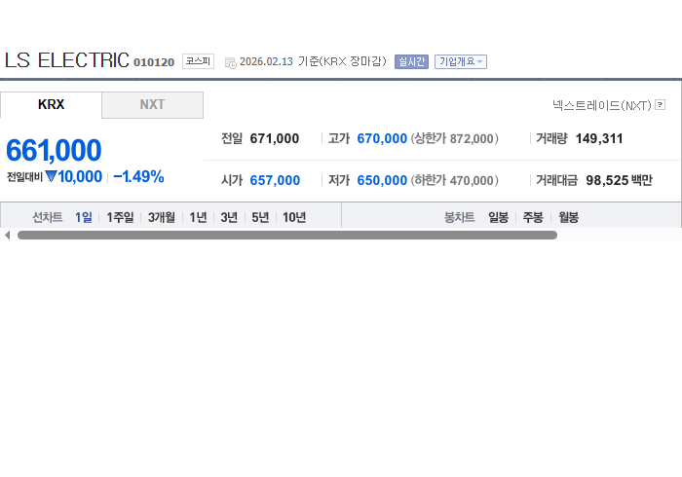Click the 실시간 badge button
The width and height of the screenshot is (682, 477).
coord(411,61)
